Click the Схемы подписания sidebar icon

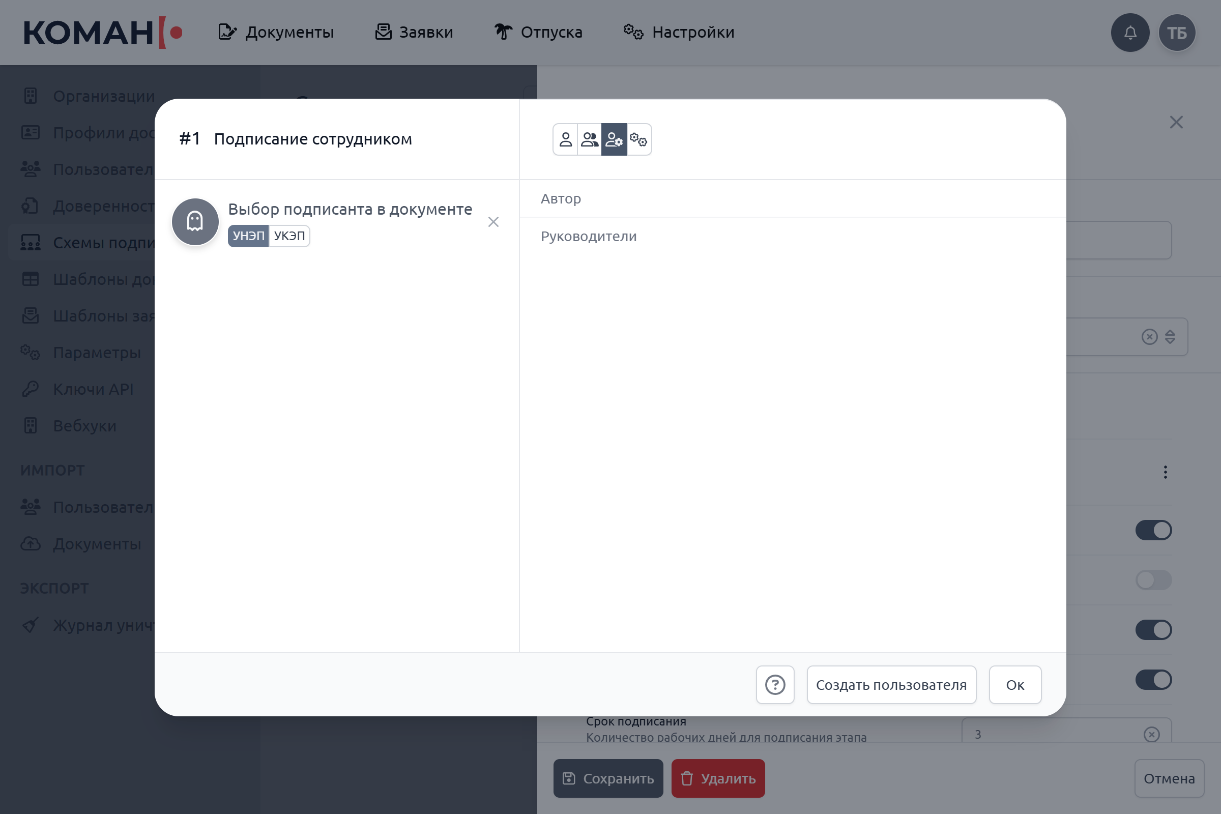pos(31,243)
